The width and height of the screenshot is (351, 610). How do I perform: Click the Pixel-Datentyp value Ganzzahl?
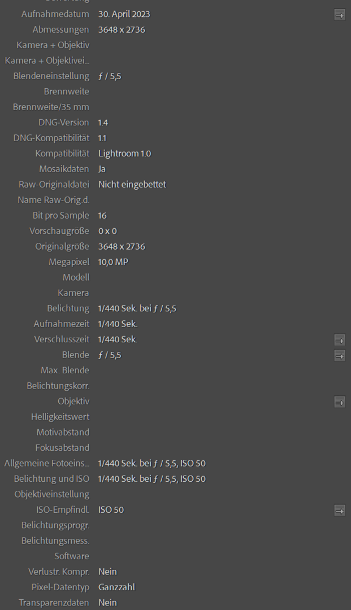[x=116, y=587]
